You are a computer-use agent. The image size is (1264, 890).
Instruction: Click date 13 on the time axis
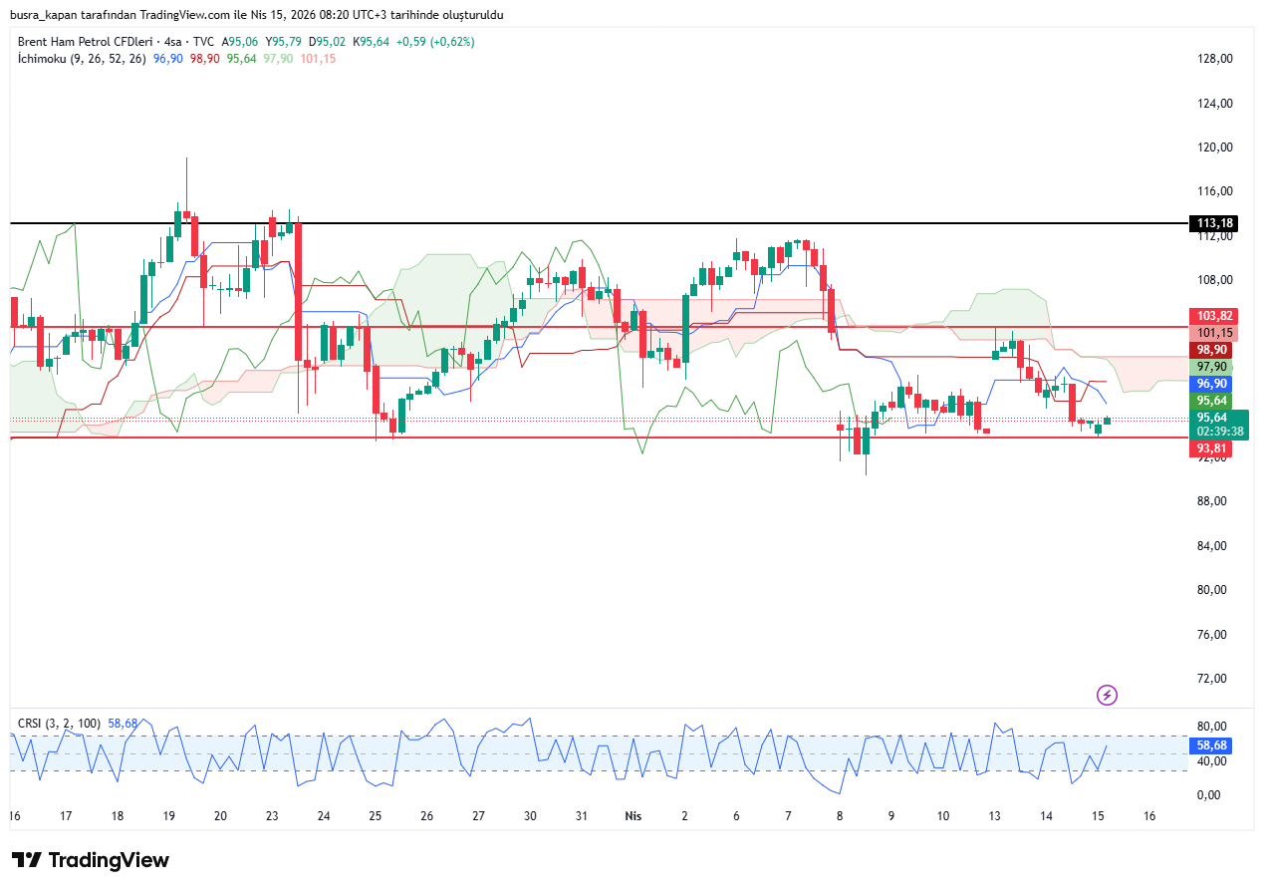994,815
